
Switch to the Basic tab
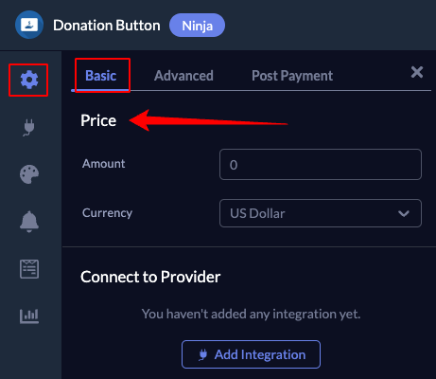pos(101,76)
